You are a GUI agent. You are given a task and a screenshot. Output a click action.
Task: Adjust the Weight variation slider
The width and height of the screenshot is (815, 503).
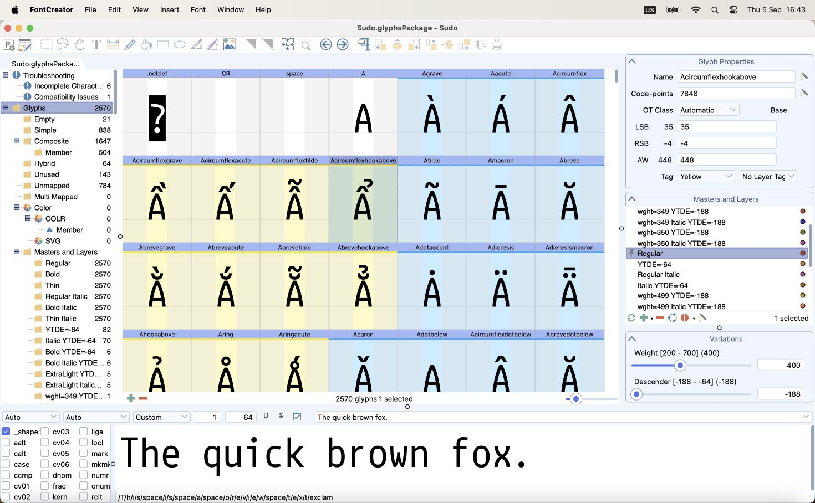click(x=680, y=365)
